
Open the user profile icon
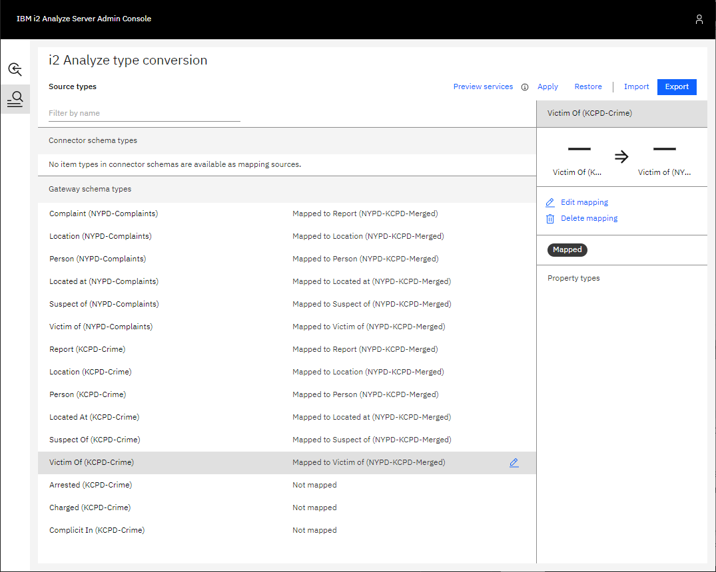pyautogui.click(x=699, y=19)
